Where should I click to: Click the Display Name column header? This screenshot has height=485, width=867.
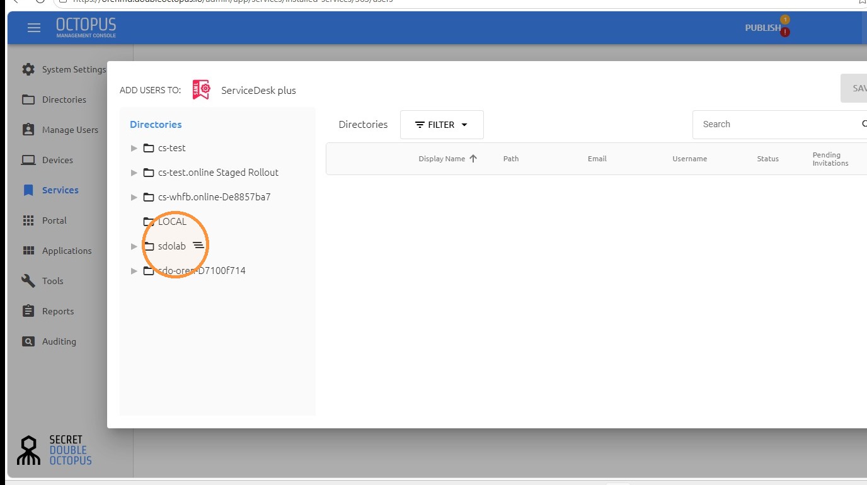(442, 159)
